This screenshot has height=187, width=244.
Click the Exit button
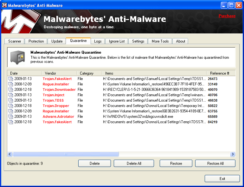[222, 178]
